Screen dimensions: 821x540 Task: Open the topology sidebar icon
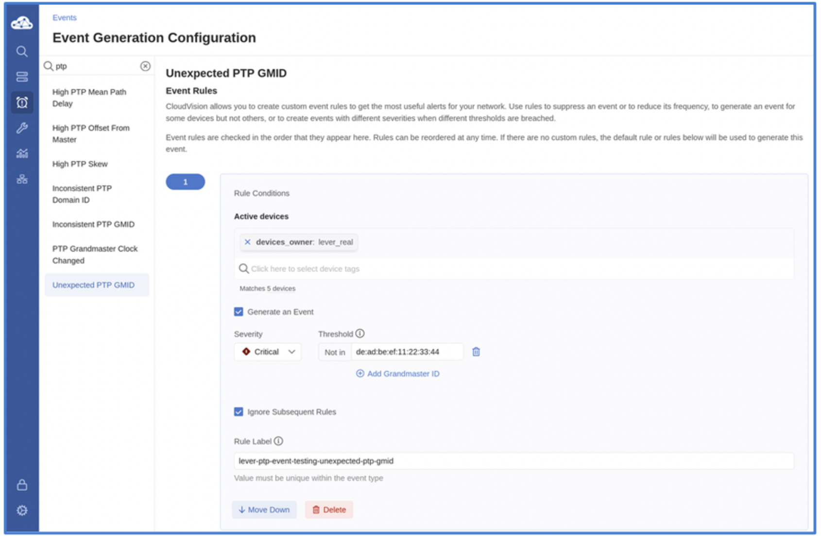22,179
